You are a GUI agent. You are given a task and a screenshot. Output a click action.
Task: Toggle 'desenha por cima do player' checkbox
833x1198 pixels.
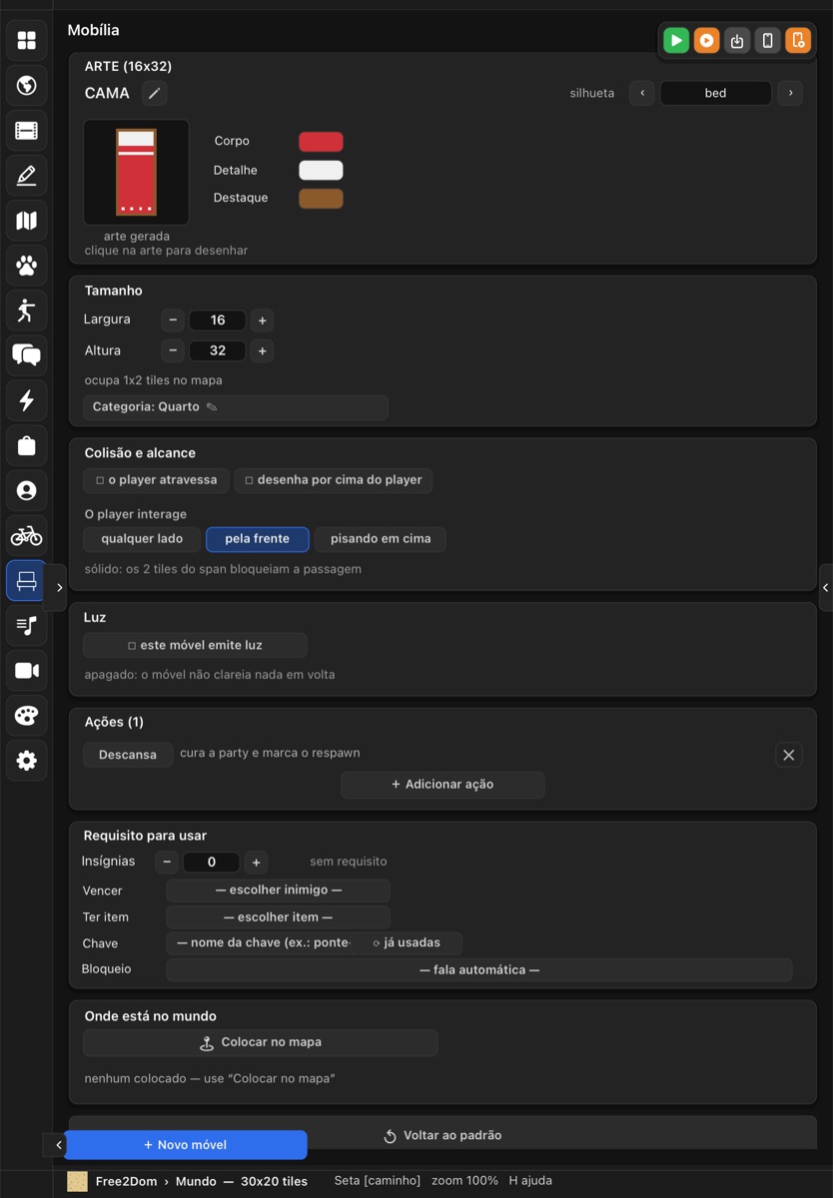(334, 480)
